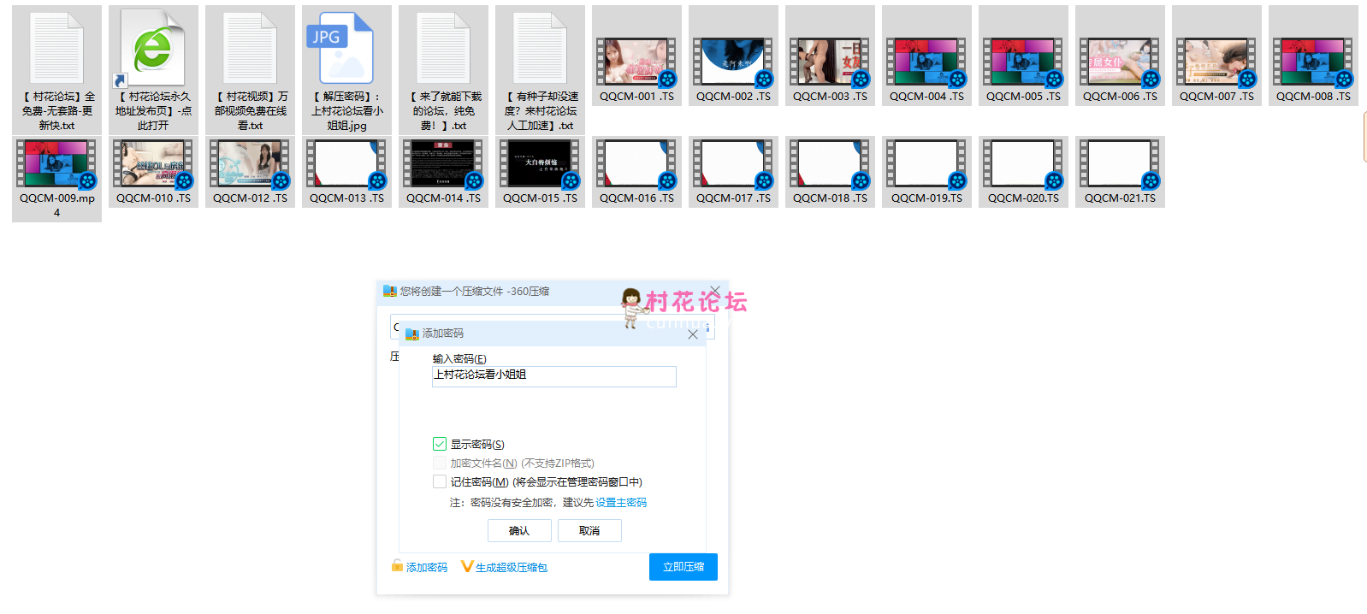Uncheck the 显示密码 checkbox
The image size is (1367, 614).
coord(440,444)
